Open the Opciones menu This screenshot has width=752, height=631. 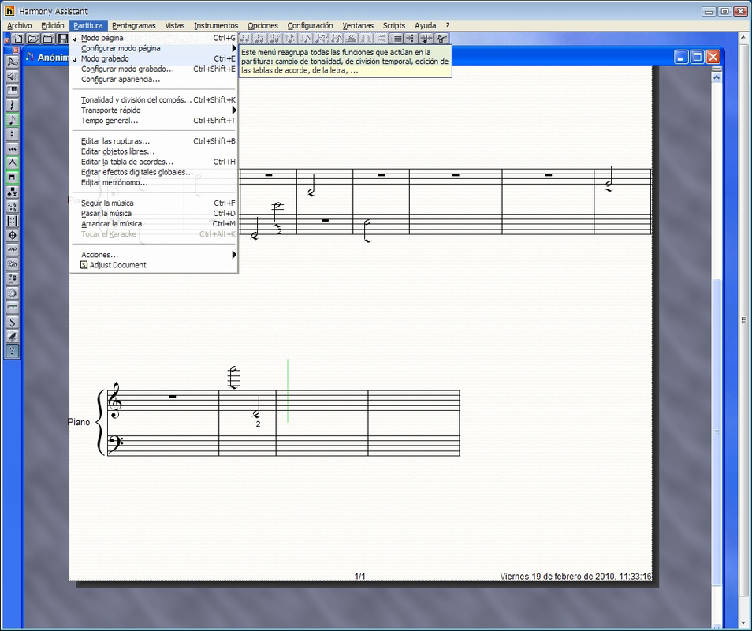point(262,25)
